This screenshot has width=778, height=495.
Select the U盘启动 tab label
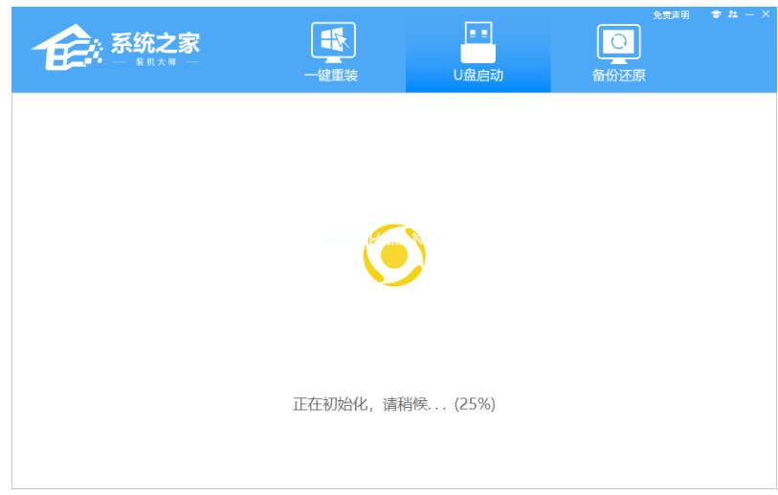[x=478, y=76]
